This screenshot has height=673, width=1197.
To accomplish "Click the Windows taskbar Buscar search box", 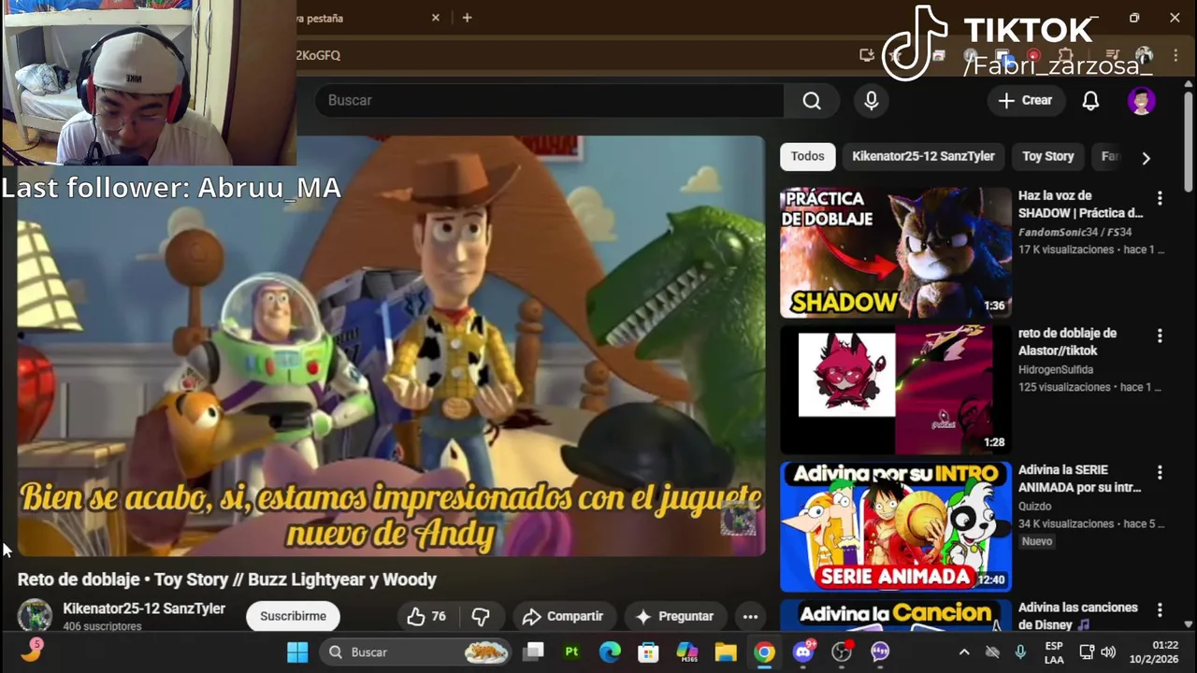I will (x=417, y=652).
